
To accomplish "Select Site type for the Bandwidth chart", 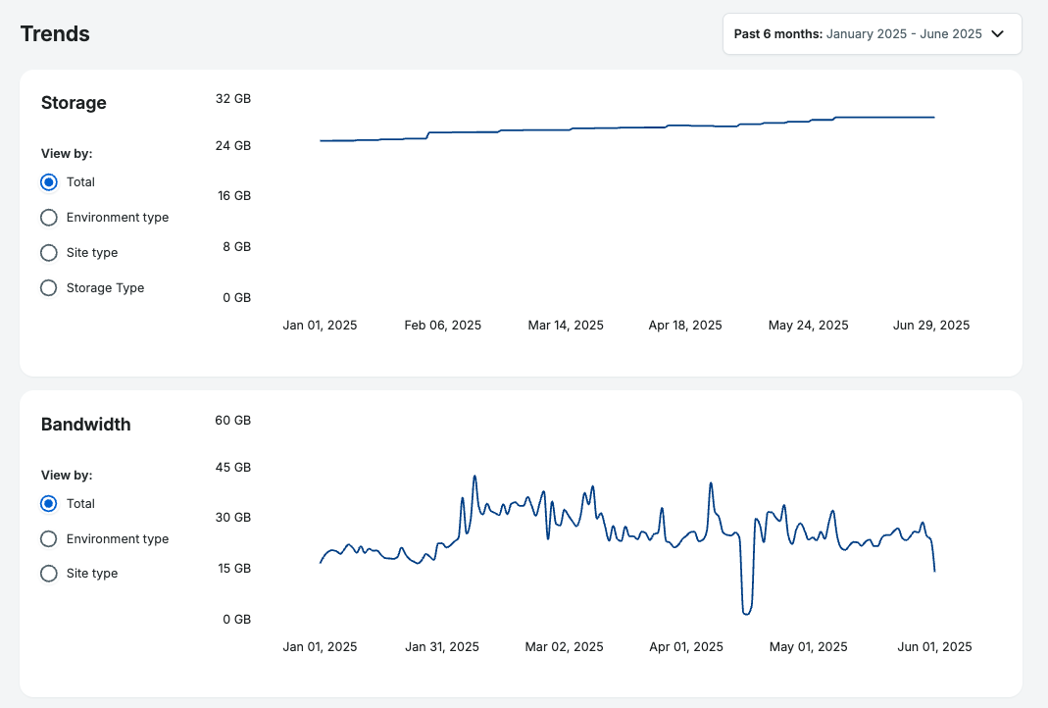I will pos(49,574).
